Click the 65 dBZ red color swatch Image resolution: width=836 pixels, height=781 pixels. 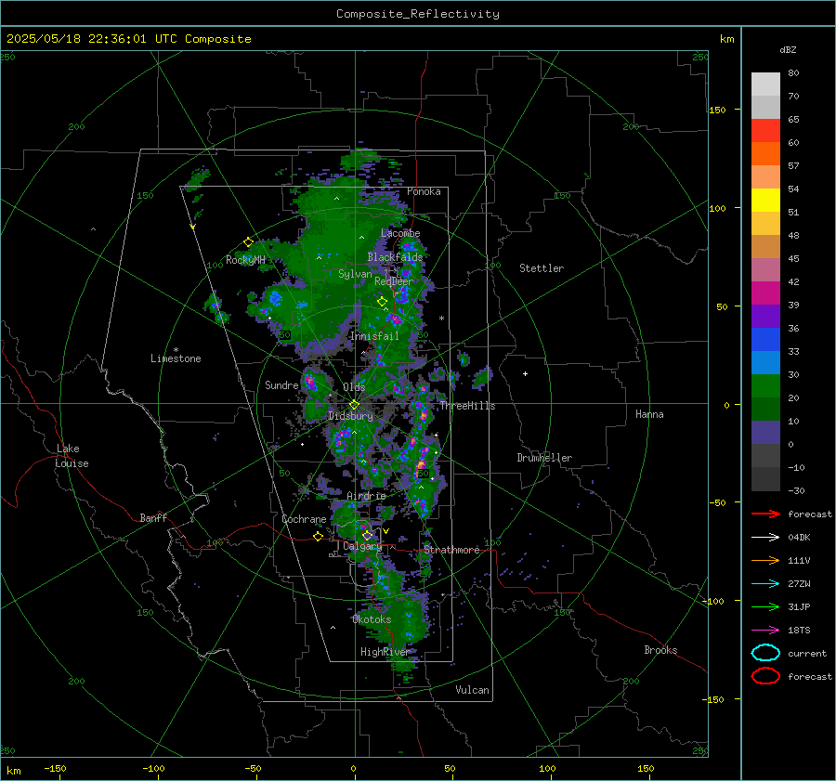click(x=765, y=131)
